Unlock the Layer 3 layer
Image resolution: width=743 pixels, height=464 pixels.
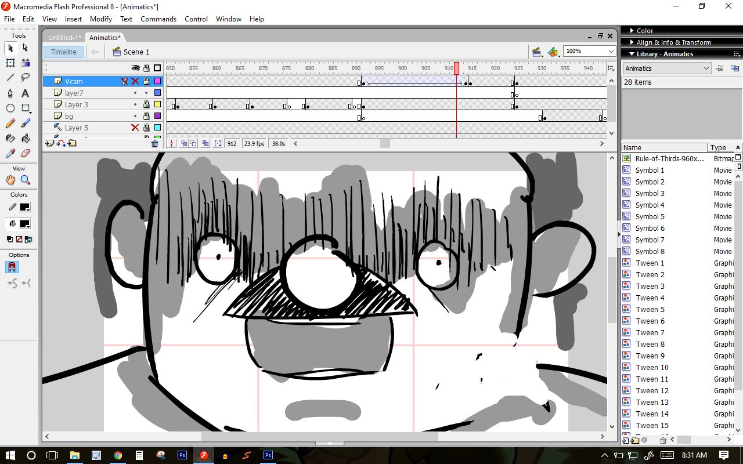click(146, 104)
